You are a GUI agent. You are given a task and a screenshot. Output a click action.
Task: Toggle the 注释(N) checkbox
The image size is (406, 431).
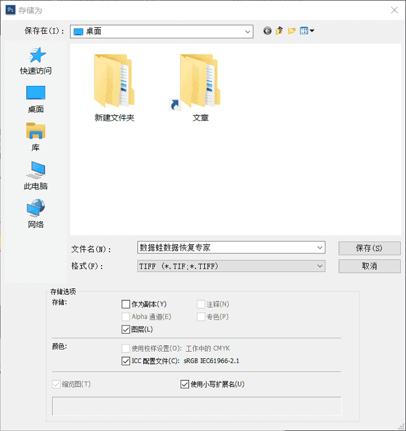pyautogui.click(x=201, y=305)
